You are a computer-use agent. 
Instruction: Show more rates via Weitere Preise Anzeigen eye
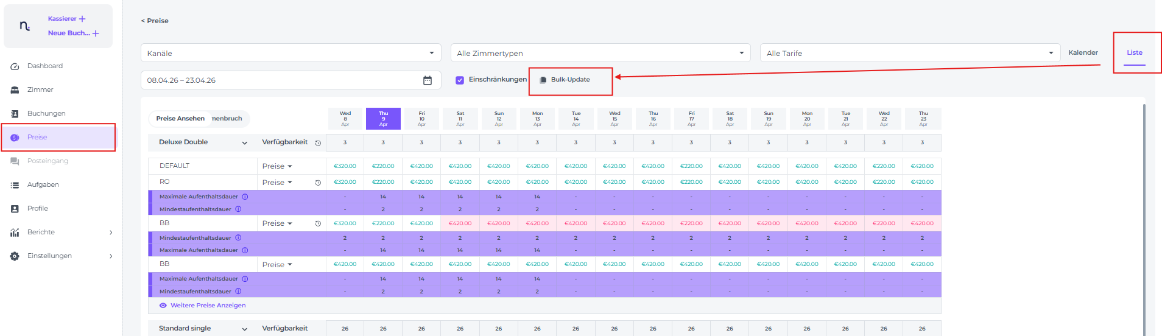coord(163,306)
